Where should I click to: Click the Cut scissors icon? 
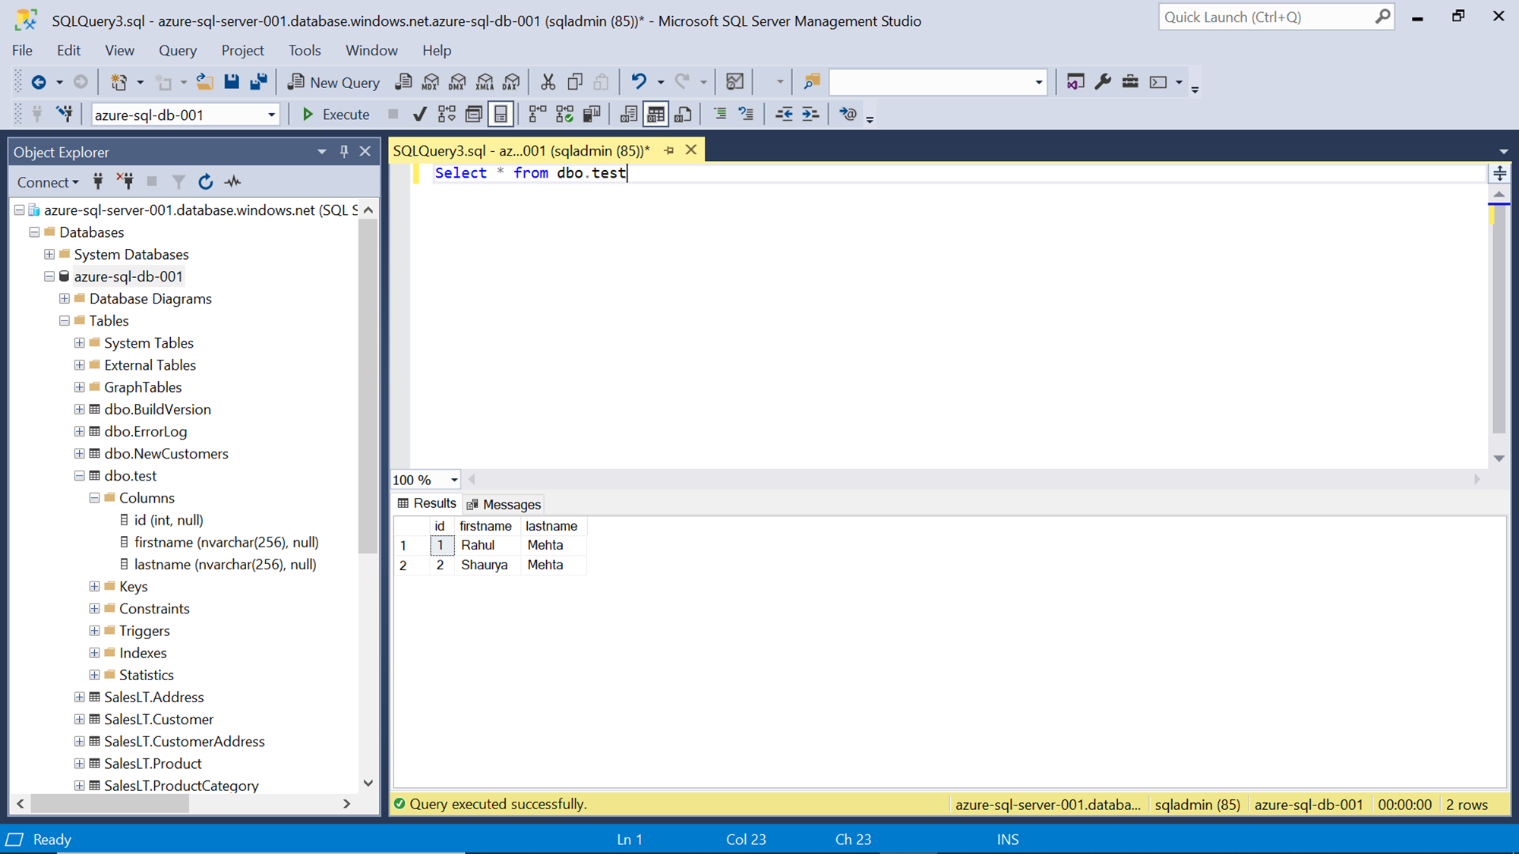tap(548, 82)
